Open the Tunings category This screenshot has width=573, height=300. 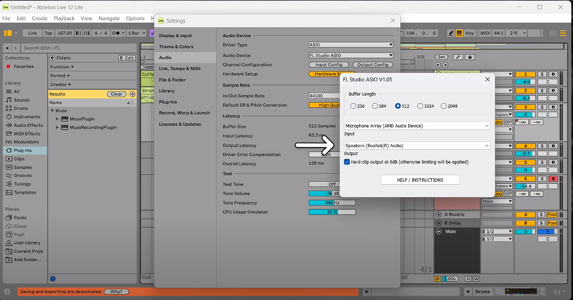coord(22,184)
